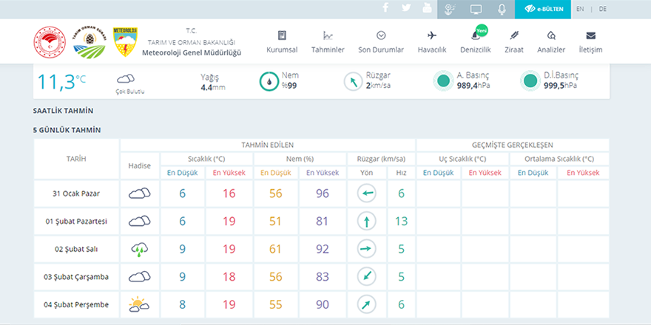Subscribe via the e-BÜLTEN button
This screenshot has width=651, height=325.
(544, 9)
